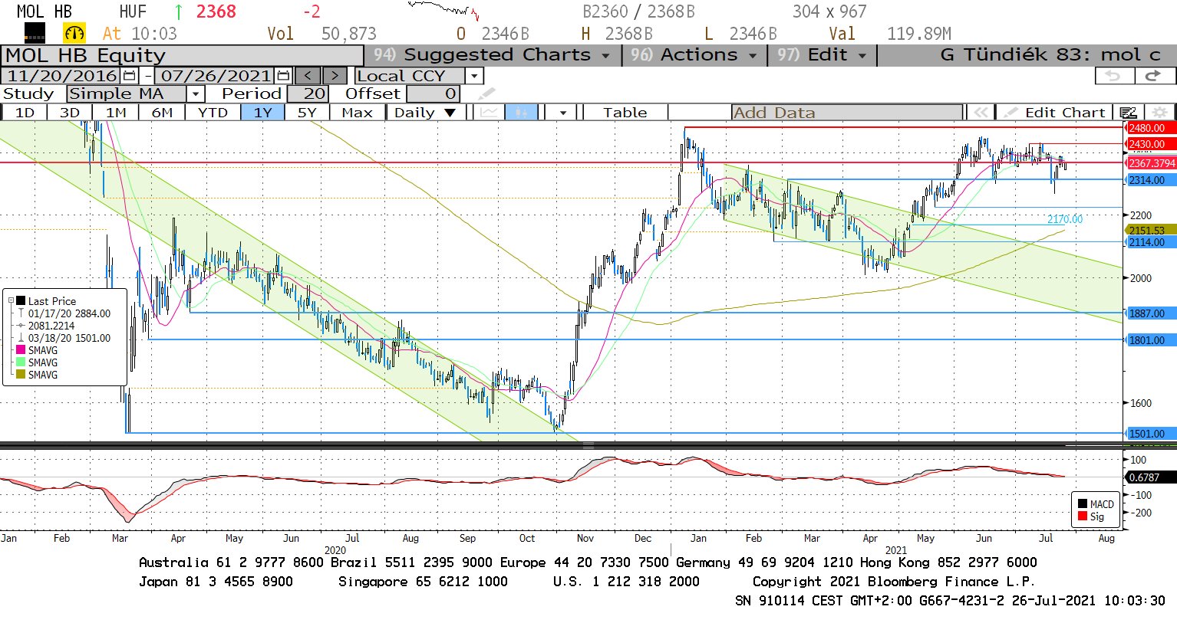
Task: Click the panel divider handle above MACD
Action: tap(588, 445)
